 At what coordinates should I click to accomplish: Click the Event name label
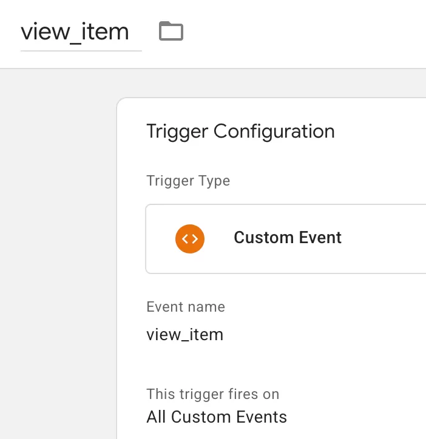click(186, 307)
